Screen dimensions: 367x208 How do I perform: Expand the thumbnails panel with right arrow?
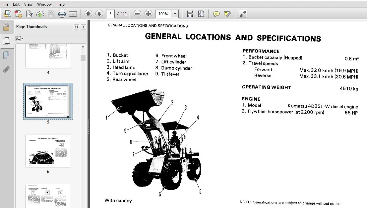(83, 27)
